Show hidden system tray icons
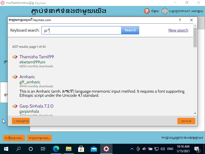Viewport: 205px width, 154px height. coord(132,149)
